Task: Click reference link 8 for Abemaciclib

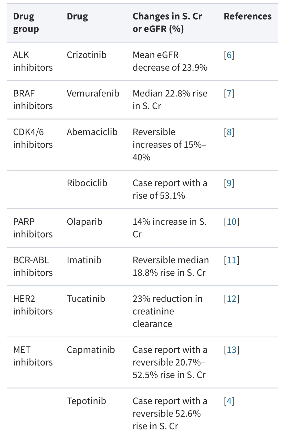Action: tap(229, 132)
